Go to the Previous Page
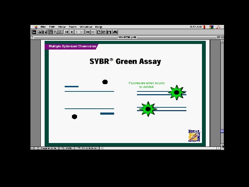The height and width of the screenshot is (187, 249). pyautogui.click(x=72, y=32)
